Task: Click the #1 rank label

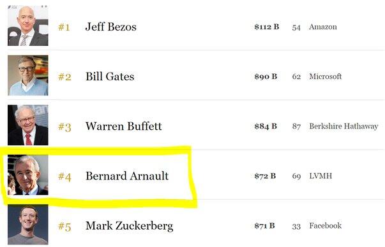Action: tap(64, 27)
